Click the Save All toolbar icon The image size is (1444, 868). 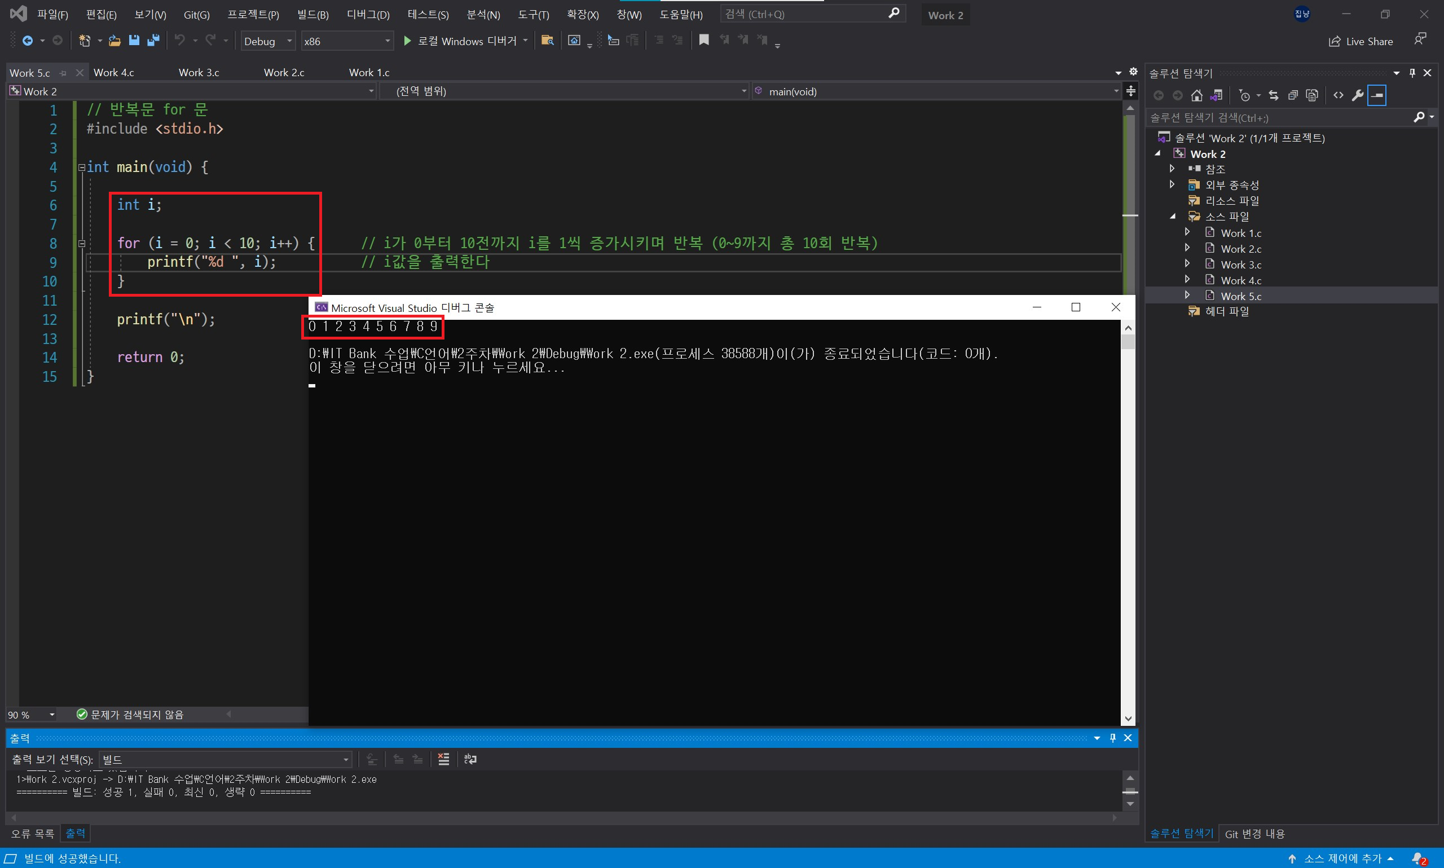[153, 41]
